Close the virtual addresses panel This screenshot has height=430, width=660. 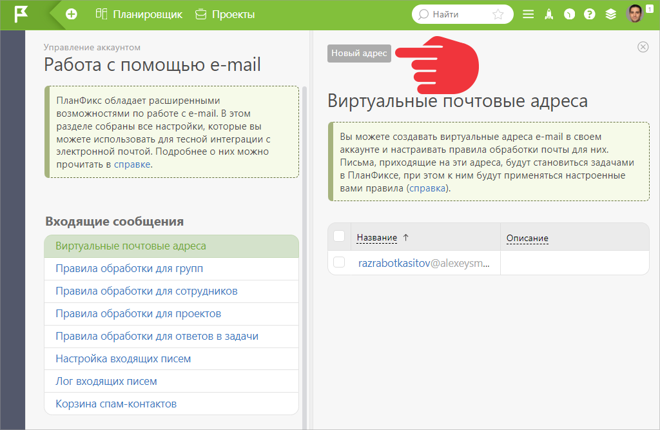[x=643, y=47]
